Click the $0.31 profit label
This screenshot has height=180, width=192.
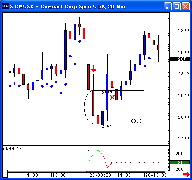[137, 121]
